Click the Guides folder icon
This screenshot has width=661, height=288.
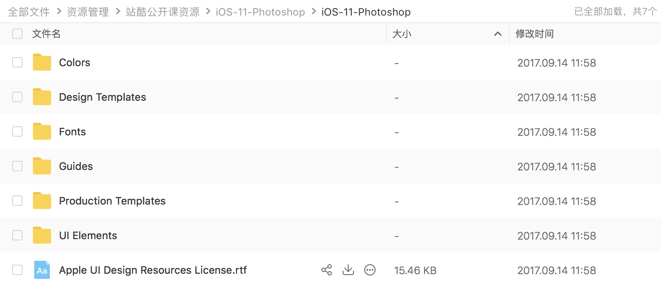pos(42,166)
